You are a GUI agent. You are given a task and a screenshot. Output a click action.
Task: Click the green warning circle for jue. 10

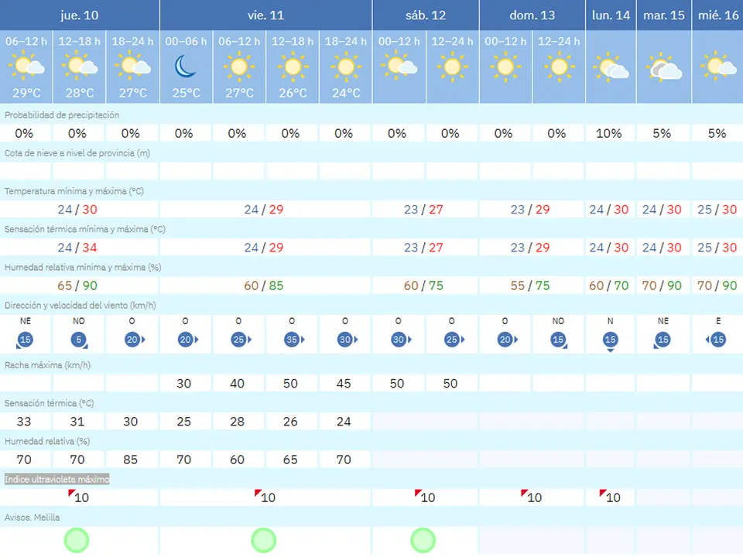click(77, 541)
